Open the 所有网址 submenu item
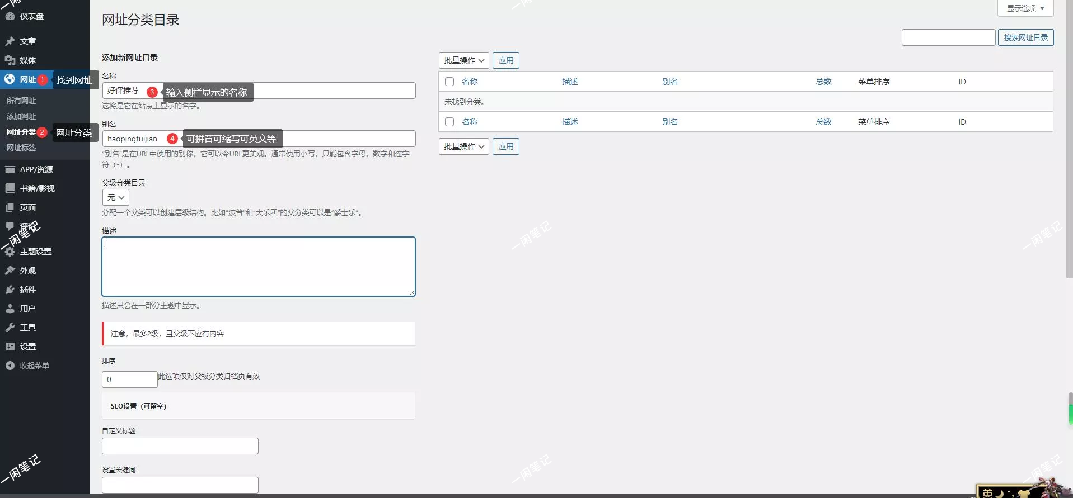This screenshot has height=498, width=1073. tap(21, 101)
